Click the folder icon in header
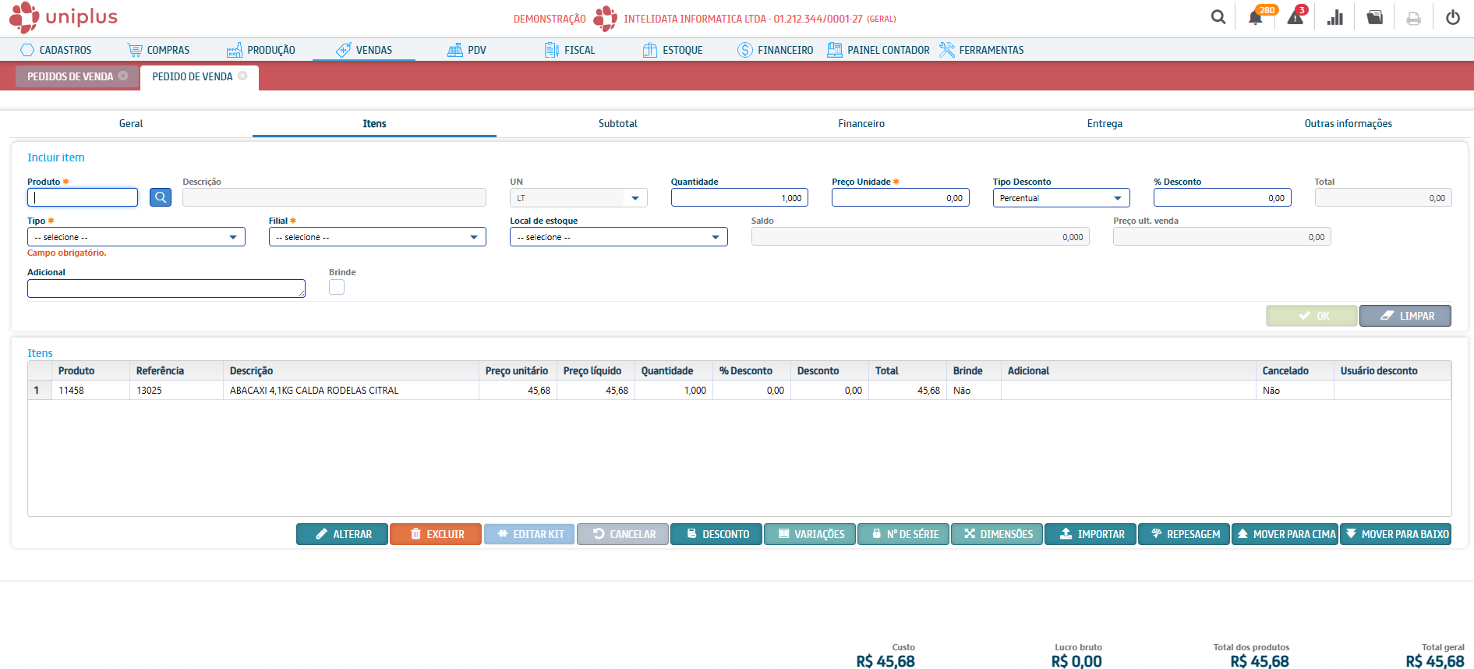Image resolution: width=1474 pixels, height=669 pixels. tap(1375, 18)
